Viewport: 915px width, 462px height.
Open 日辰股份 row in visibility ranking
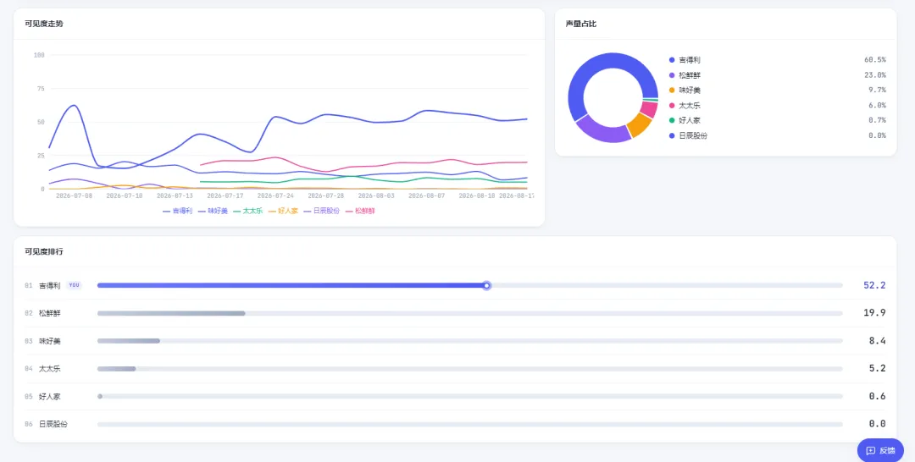point(455,424)
